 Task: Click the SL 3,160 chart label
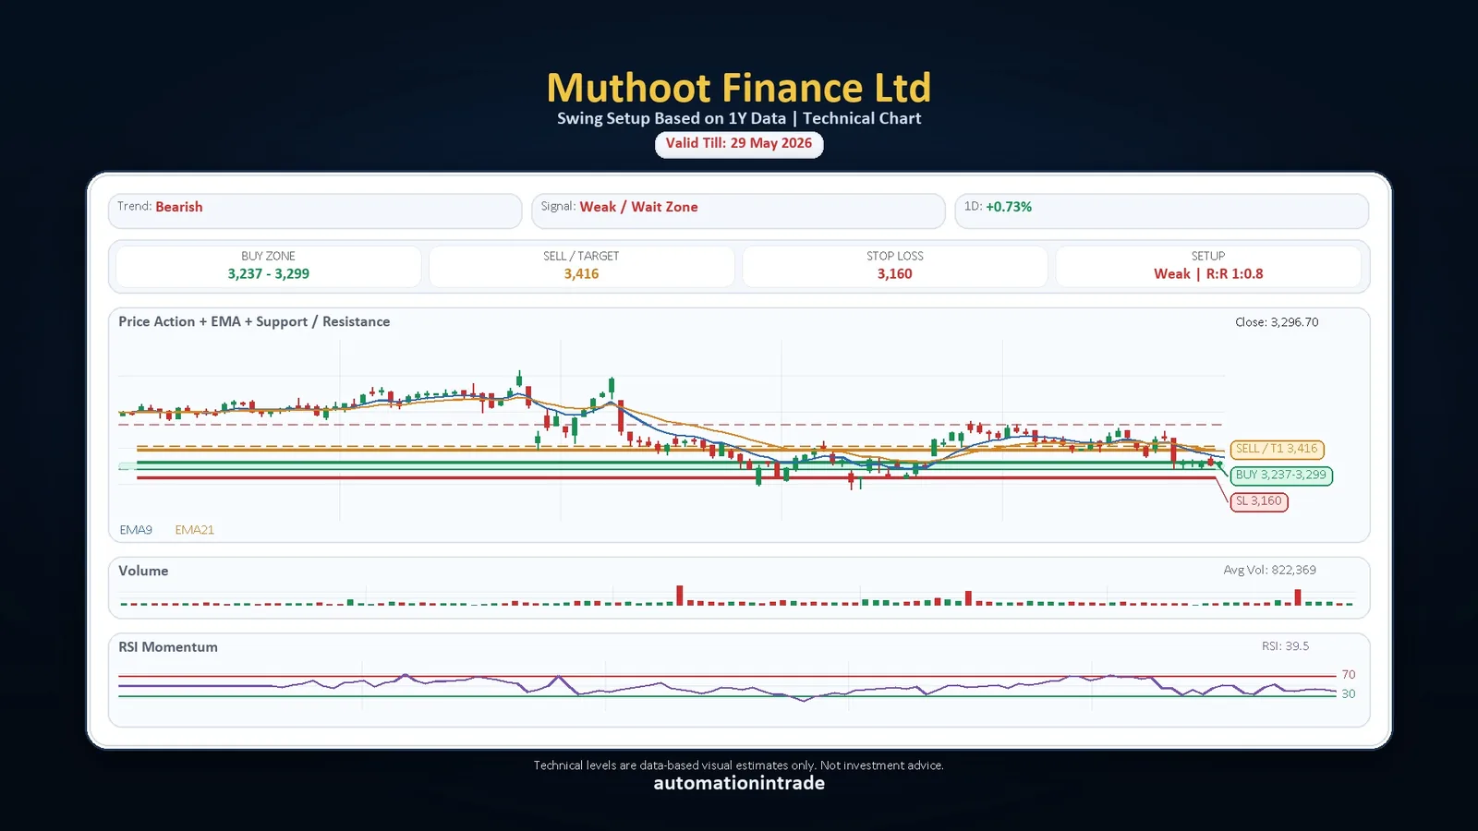point(1259,501)
